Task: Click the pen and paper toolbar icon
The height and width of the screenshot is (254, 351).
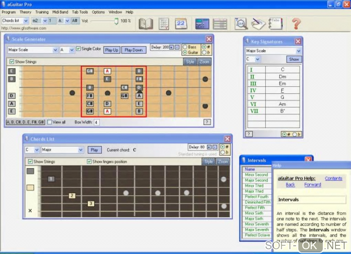Action: click(x=258, y=23)
